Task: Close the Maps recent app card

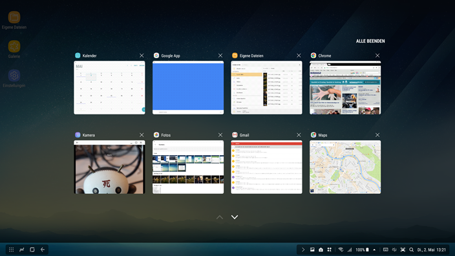Action: pos(377,135)
